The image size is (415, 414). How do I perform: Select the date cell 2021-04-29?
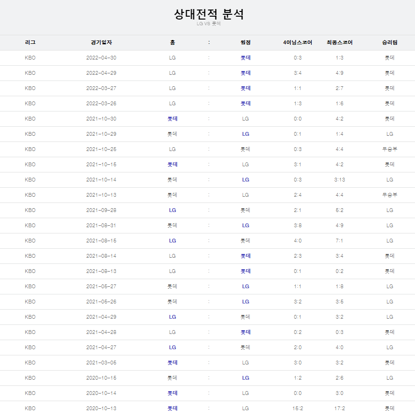[x=101, y=317]
